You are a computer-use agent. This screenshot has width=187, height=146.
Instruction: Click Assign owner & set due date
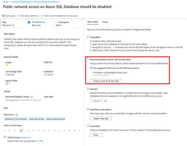pos(106,81)
